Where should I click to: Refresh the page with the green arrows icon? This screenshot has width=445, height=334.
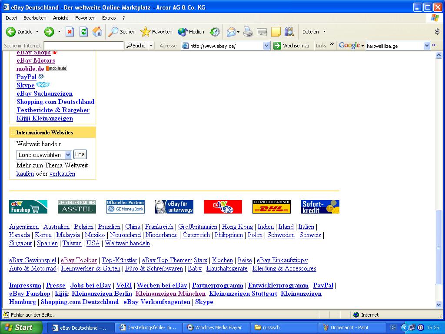pos(83,32)
